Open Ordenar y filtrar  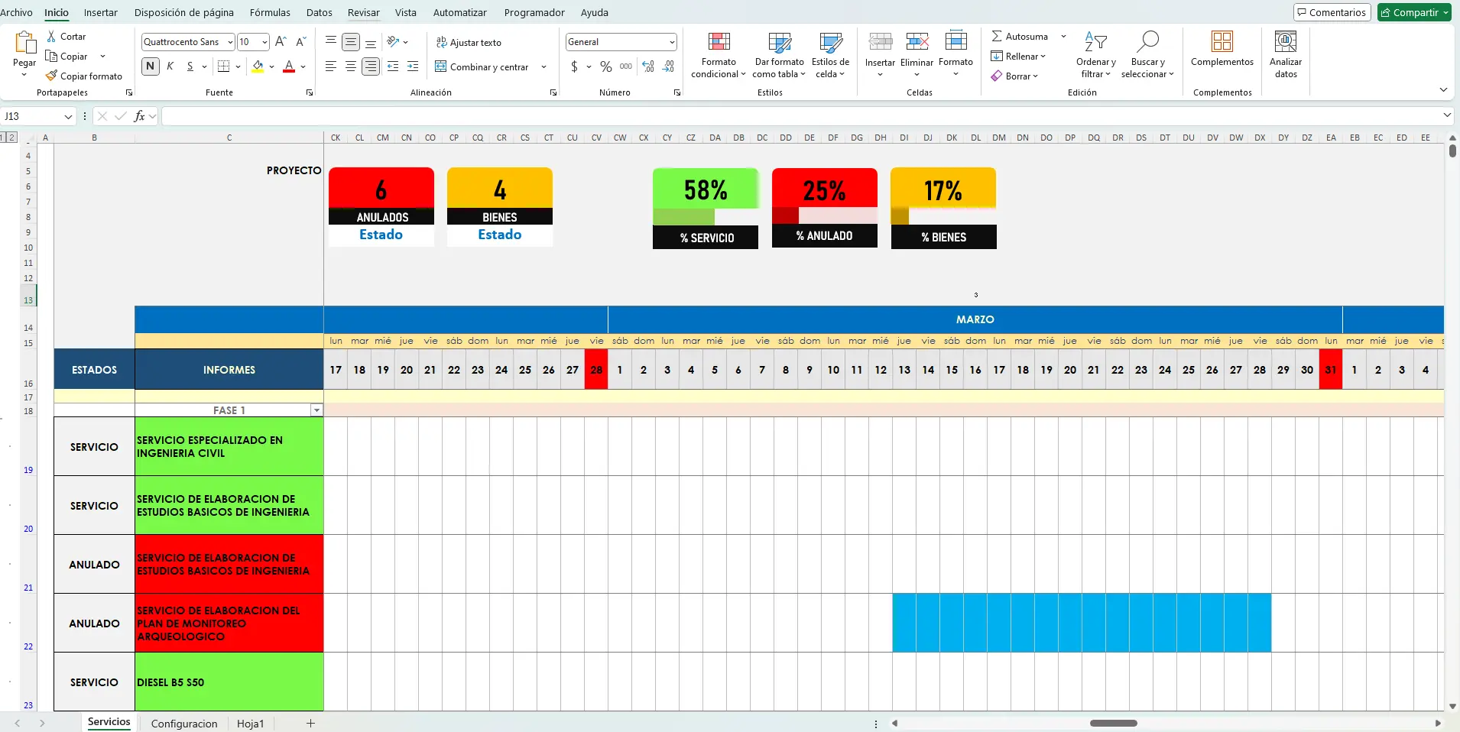pos(1095,55)
